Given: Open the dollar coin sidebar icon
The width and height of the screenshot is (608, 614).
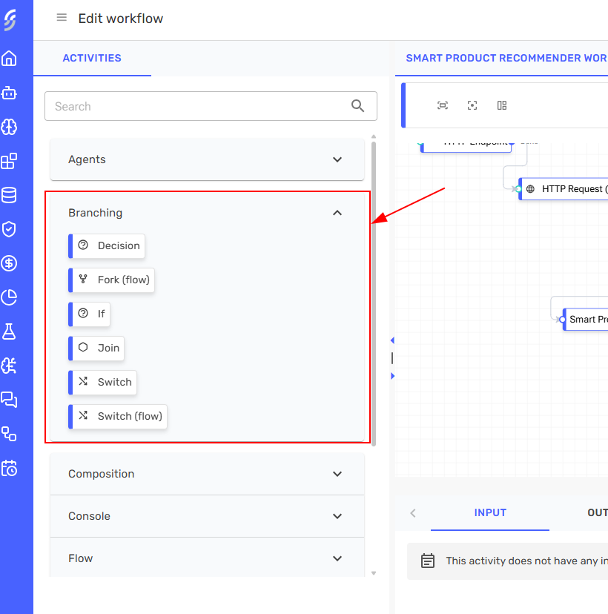Looking at the screenshot, I should pos(9,263).
